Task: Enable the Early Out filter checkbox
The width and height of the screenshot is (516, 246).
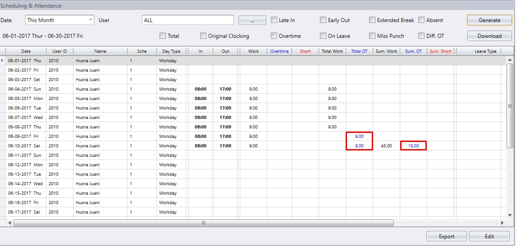Action: pyautogui.click(x=323, y=20)
